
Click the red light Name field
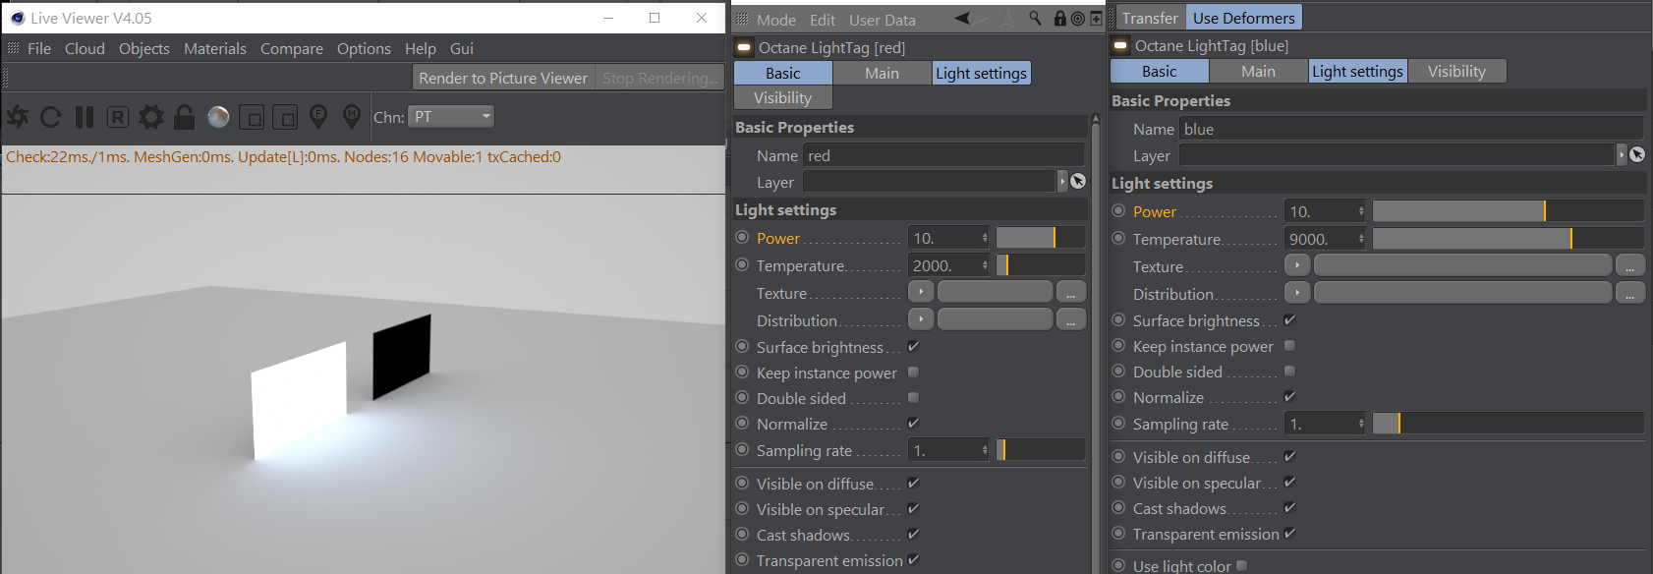click(943, 155)
